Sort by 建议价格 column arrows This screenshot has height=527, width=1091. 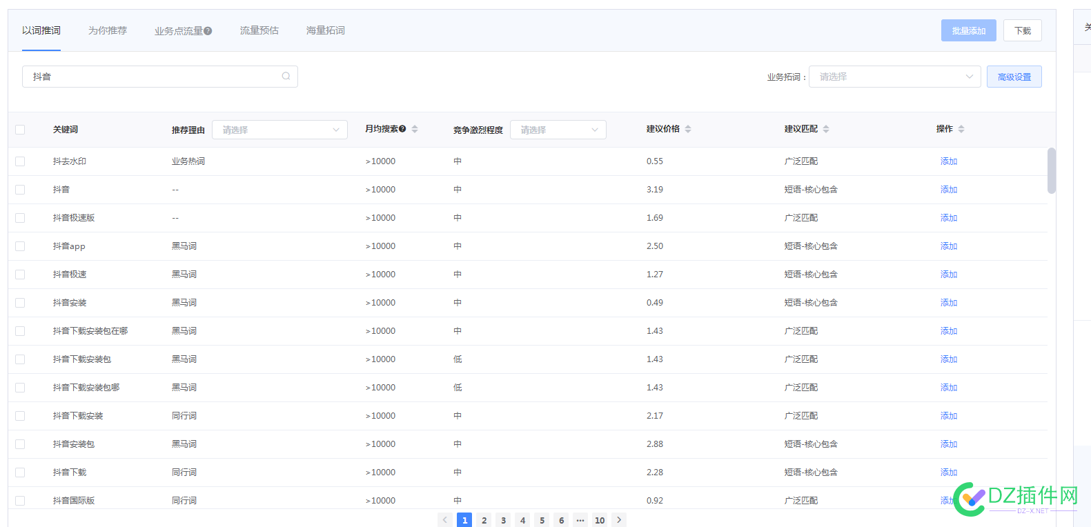pos(688,129)
